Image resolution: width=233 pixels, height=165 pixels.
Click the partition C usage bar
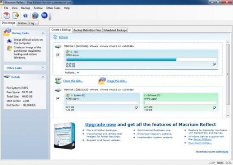pos(141,60)
